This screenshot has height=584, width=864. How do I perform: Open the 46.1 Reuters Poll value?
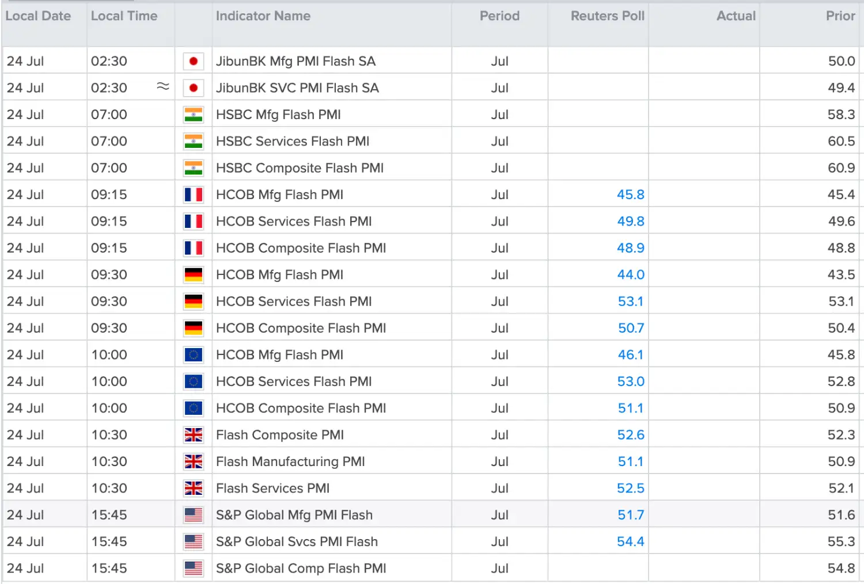point(631,355)
